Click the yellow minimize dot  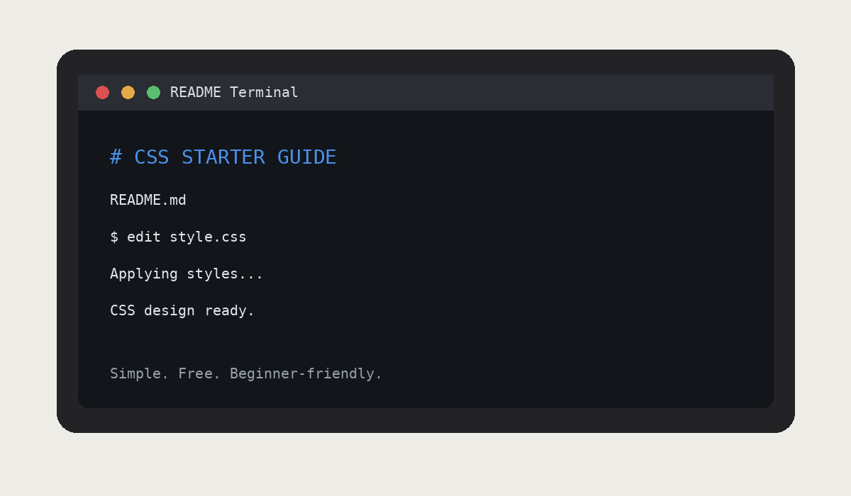coord(128,92)
